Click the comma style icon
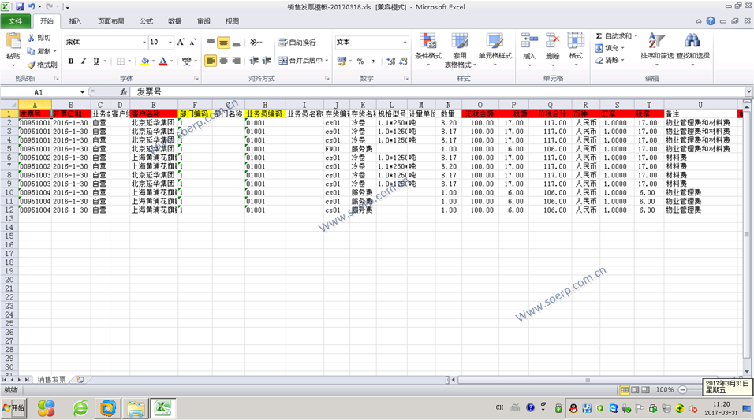 point(373,61)
